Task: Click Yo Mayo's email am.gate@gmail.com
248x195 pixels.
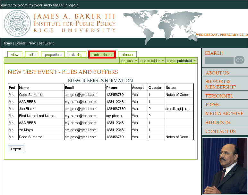Action: (x=85, y=130)
